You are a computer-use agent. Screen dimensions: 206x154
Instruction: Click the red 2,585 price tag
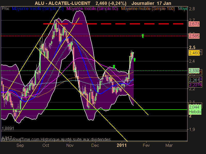tap(194, 36)
